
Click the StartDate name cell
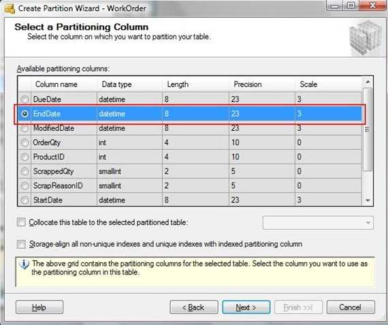coord(64,200)
